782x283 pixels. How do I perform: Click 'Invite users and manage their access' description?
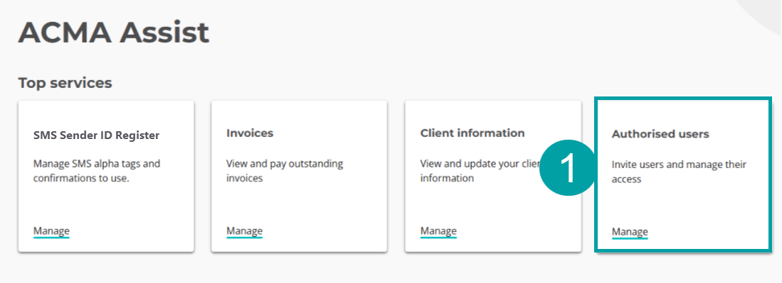tap(680, 172)
